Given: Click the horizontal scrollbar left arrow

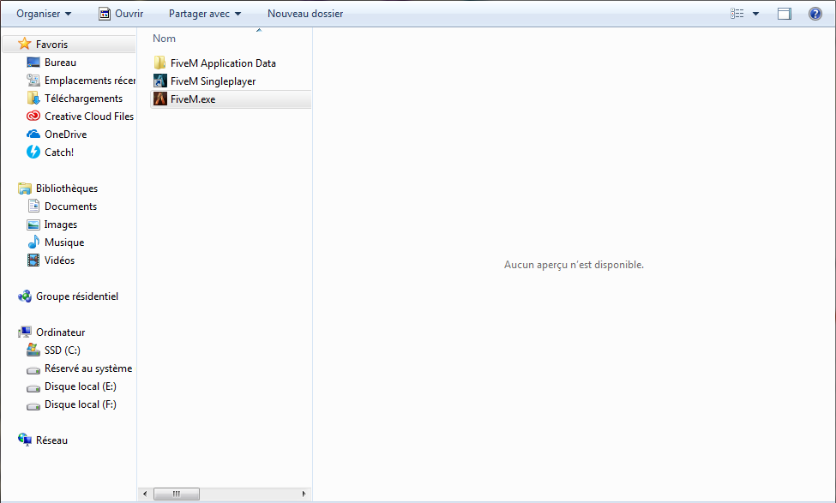Looking at the screenshot, I should [x=145, y=494].
